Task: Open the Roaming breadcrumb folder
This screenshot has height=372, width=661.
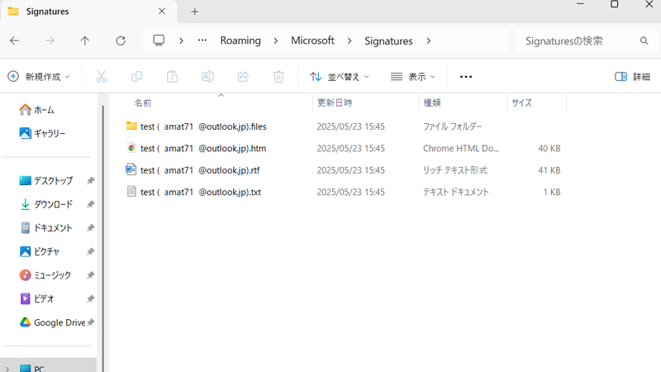Action: 240,41
